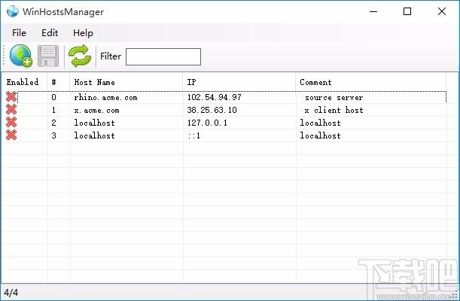Click localhost comment in the ::1 row

click(x=320, y=135)
